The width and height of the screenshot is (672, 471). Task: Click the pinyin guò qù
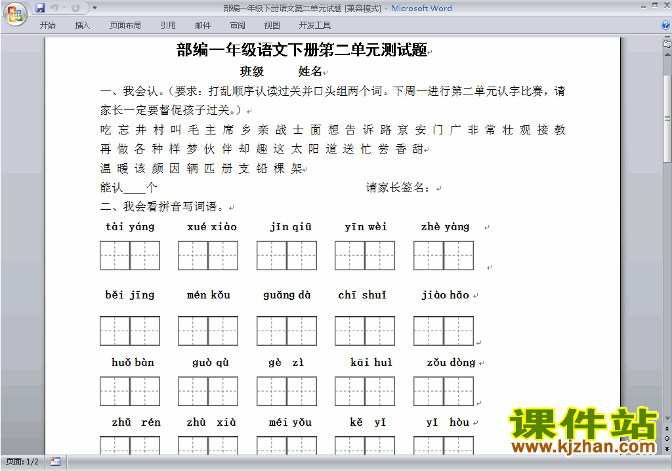(x=211, y=363)
